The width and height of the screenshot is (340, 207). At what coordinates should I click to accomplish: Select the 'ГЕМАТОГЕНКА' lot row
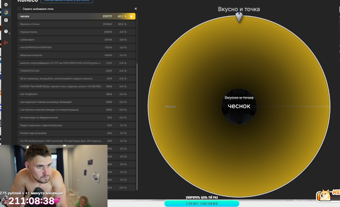pyautogui.click(x=76, y=71)
